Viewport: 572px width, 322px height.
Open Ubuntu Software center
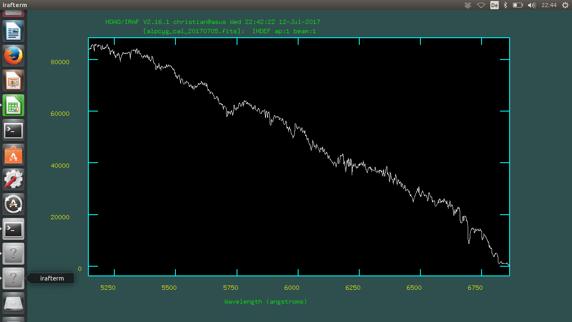coord(13,155)
